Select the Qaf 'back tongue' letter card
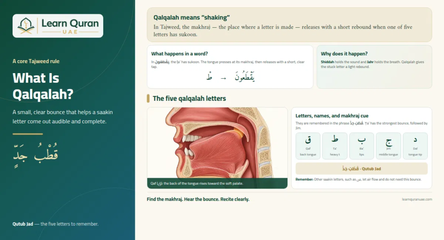Screen dimensions: 444x240 coord(308,146)
